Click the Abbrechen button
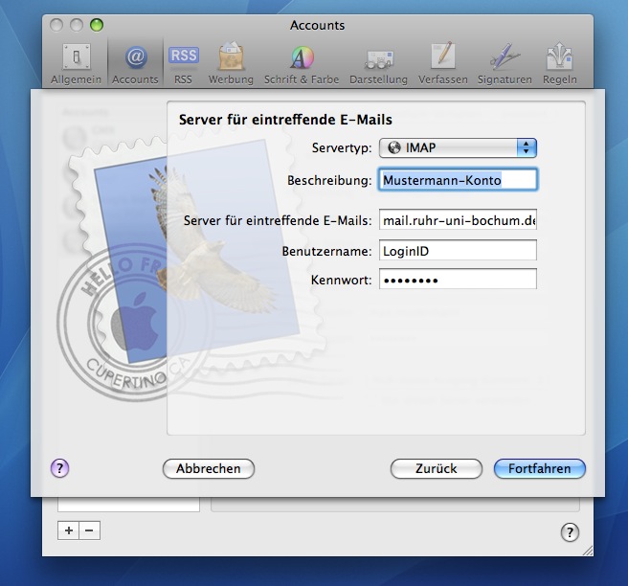 (x=209, y=468)
